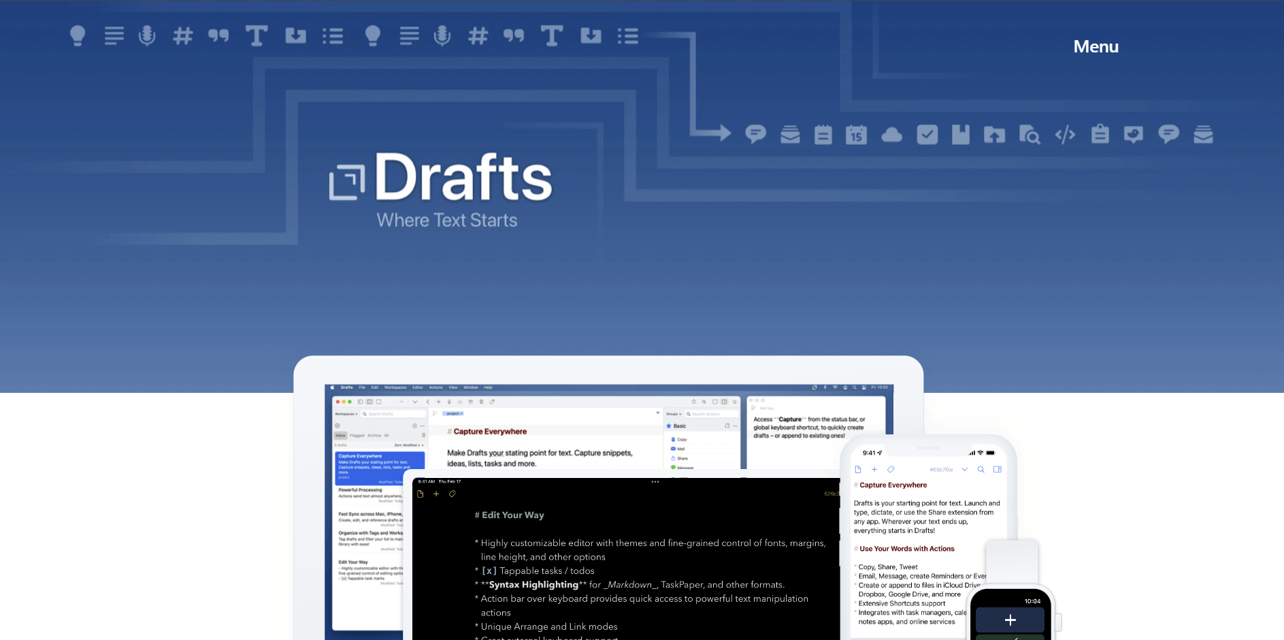The height and width of the screenshot is (640, 1284).
Task: Tap the search icon on the iPhone
Action: [x=981, y=469]
